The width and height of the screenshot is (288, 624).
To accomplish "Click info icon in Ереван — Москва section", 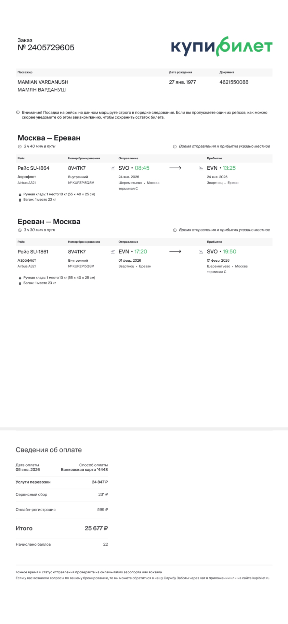I will 175,230.
